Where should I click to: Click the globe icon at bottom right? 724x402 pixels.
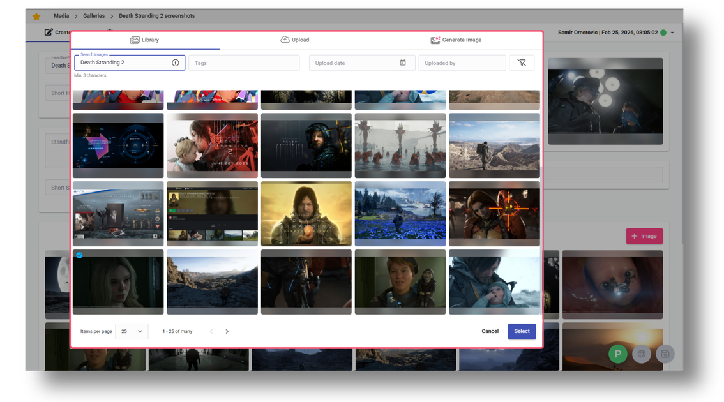(x=641, y=354)
